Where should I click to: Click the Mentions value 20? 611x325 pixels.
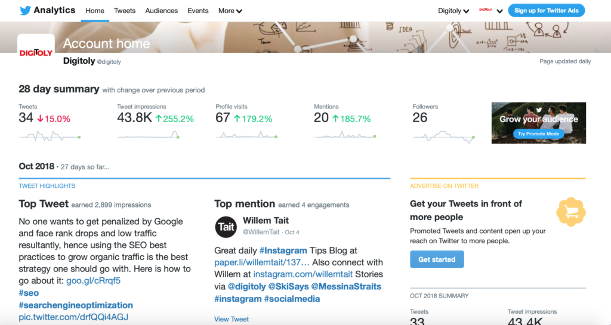[x=322, y=117]
